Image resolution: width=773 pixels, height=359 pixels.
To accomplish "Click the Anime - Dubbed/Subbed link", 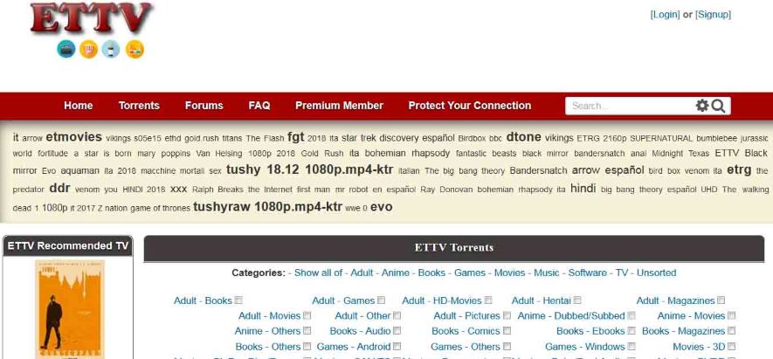I will coord(571,315).
